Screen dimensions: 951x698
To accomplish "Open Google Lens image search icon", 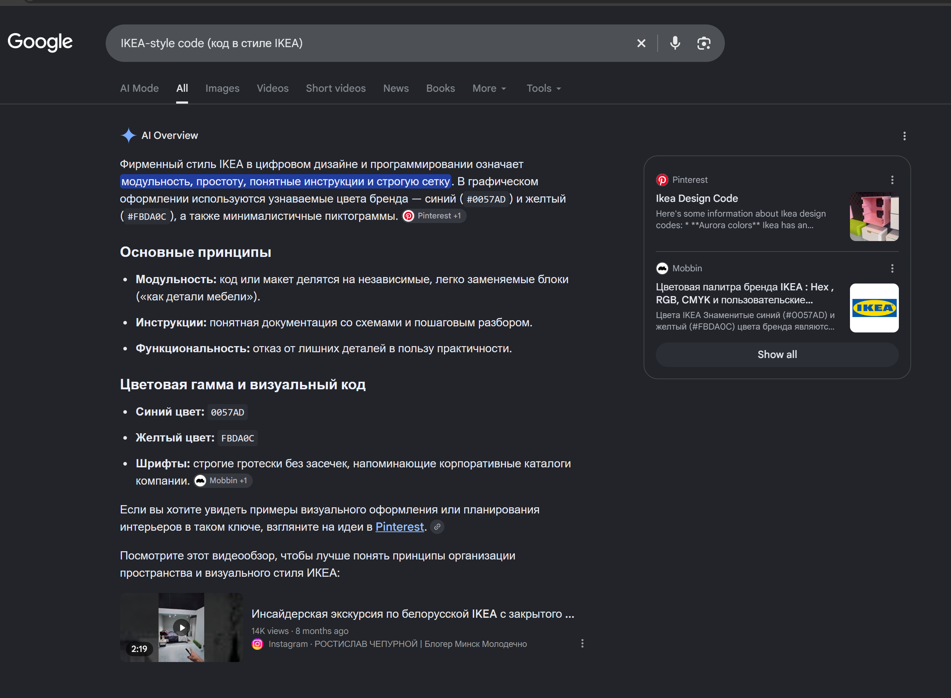I will pyautogui.click(x=704, y=43).
